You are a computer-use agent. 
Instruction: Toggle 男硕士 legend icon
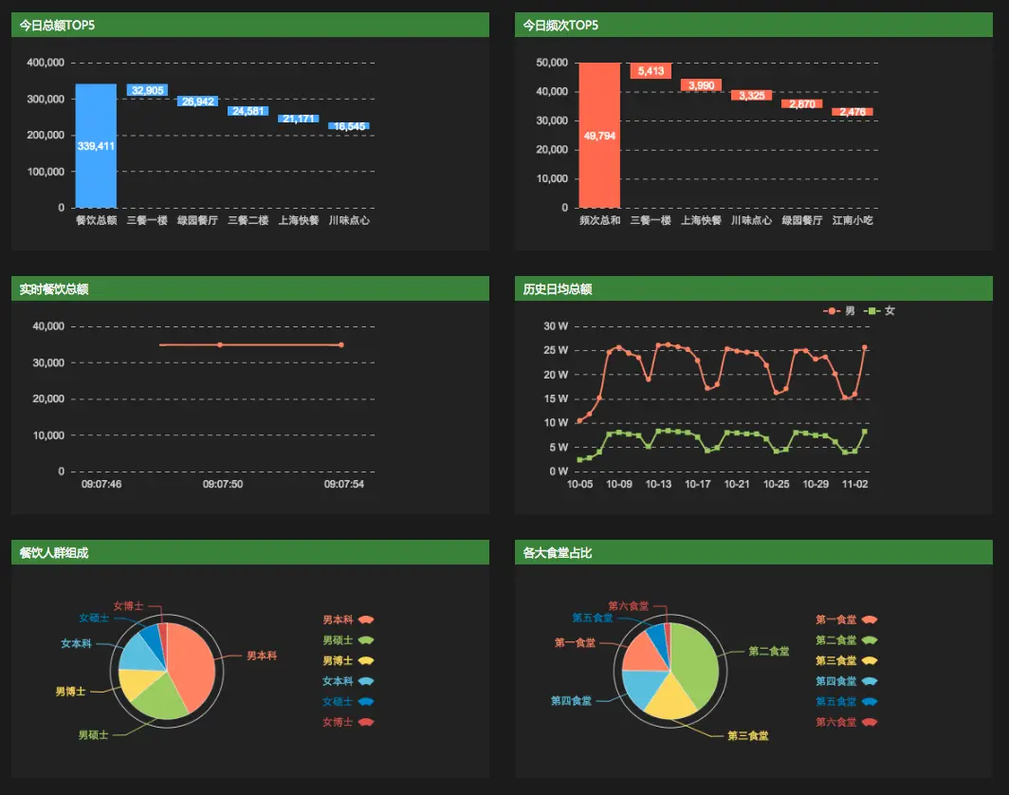point(365,639)
